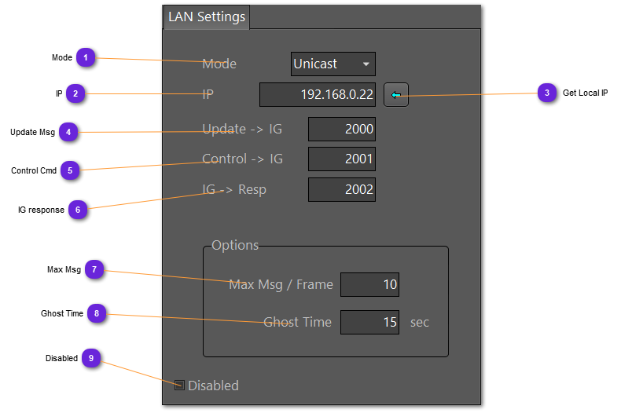Click callout marker number 1 for Mode

[x=86, y=57]
